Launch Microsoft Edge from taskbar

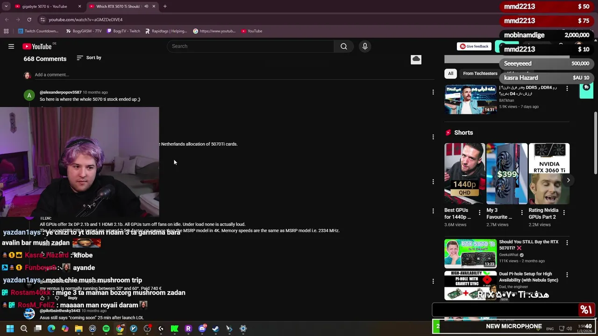pyautogui.click(x=51, y=329)
